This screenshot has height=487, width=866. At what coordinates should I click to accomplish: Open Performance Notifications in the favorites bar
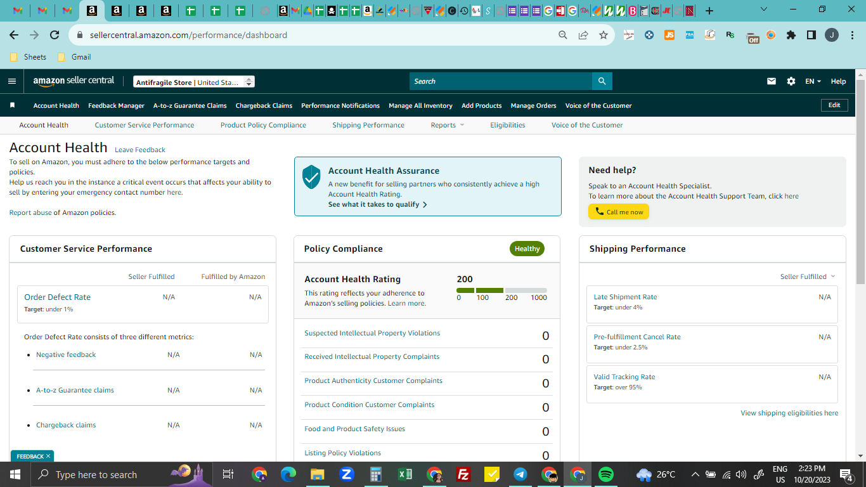point(340,106)
